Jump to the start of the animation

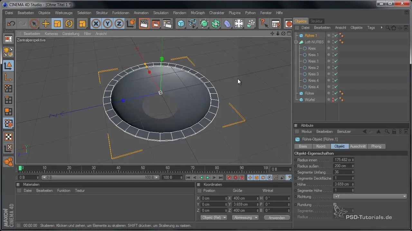[188, 178]
